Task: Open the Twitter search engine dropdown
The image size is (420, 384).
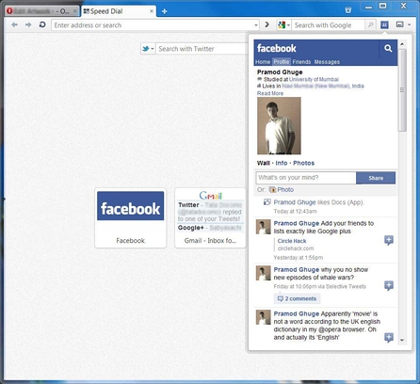Action: tap(148, 49)
